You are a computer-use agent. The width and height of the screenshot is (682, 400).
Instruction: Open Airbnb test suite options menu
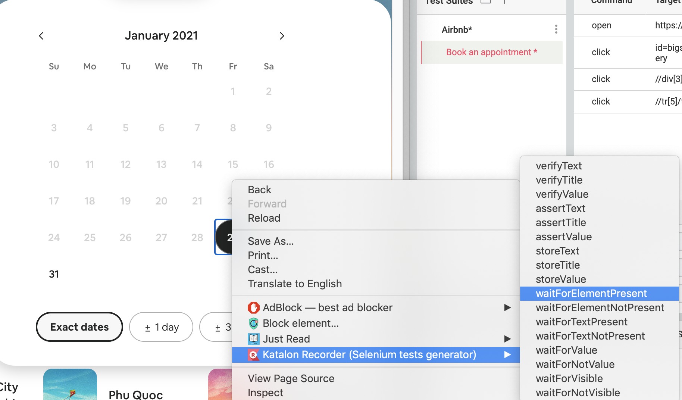556,29
